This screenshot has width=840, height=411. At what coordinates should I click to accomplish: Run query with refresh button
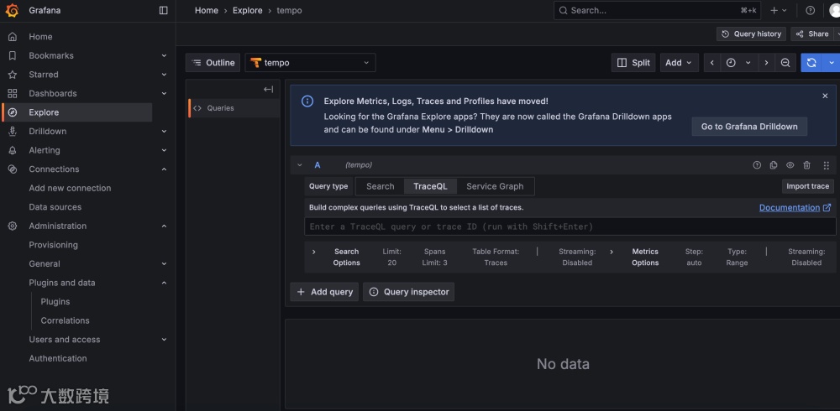coord(811,63)
